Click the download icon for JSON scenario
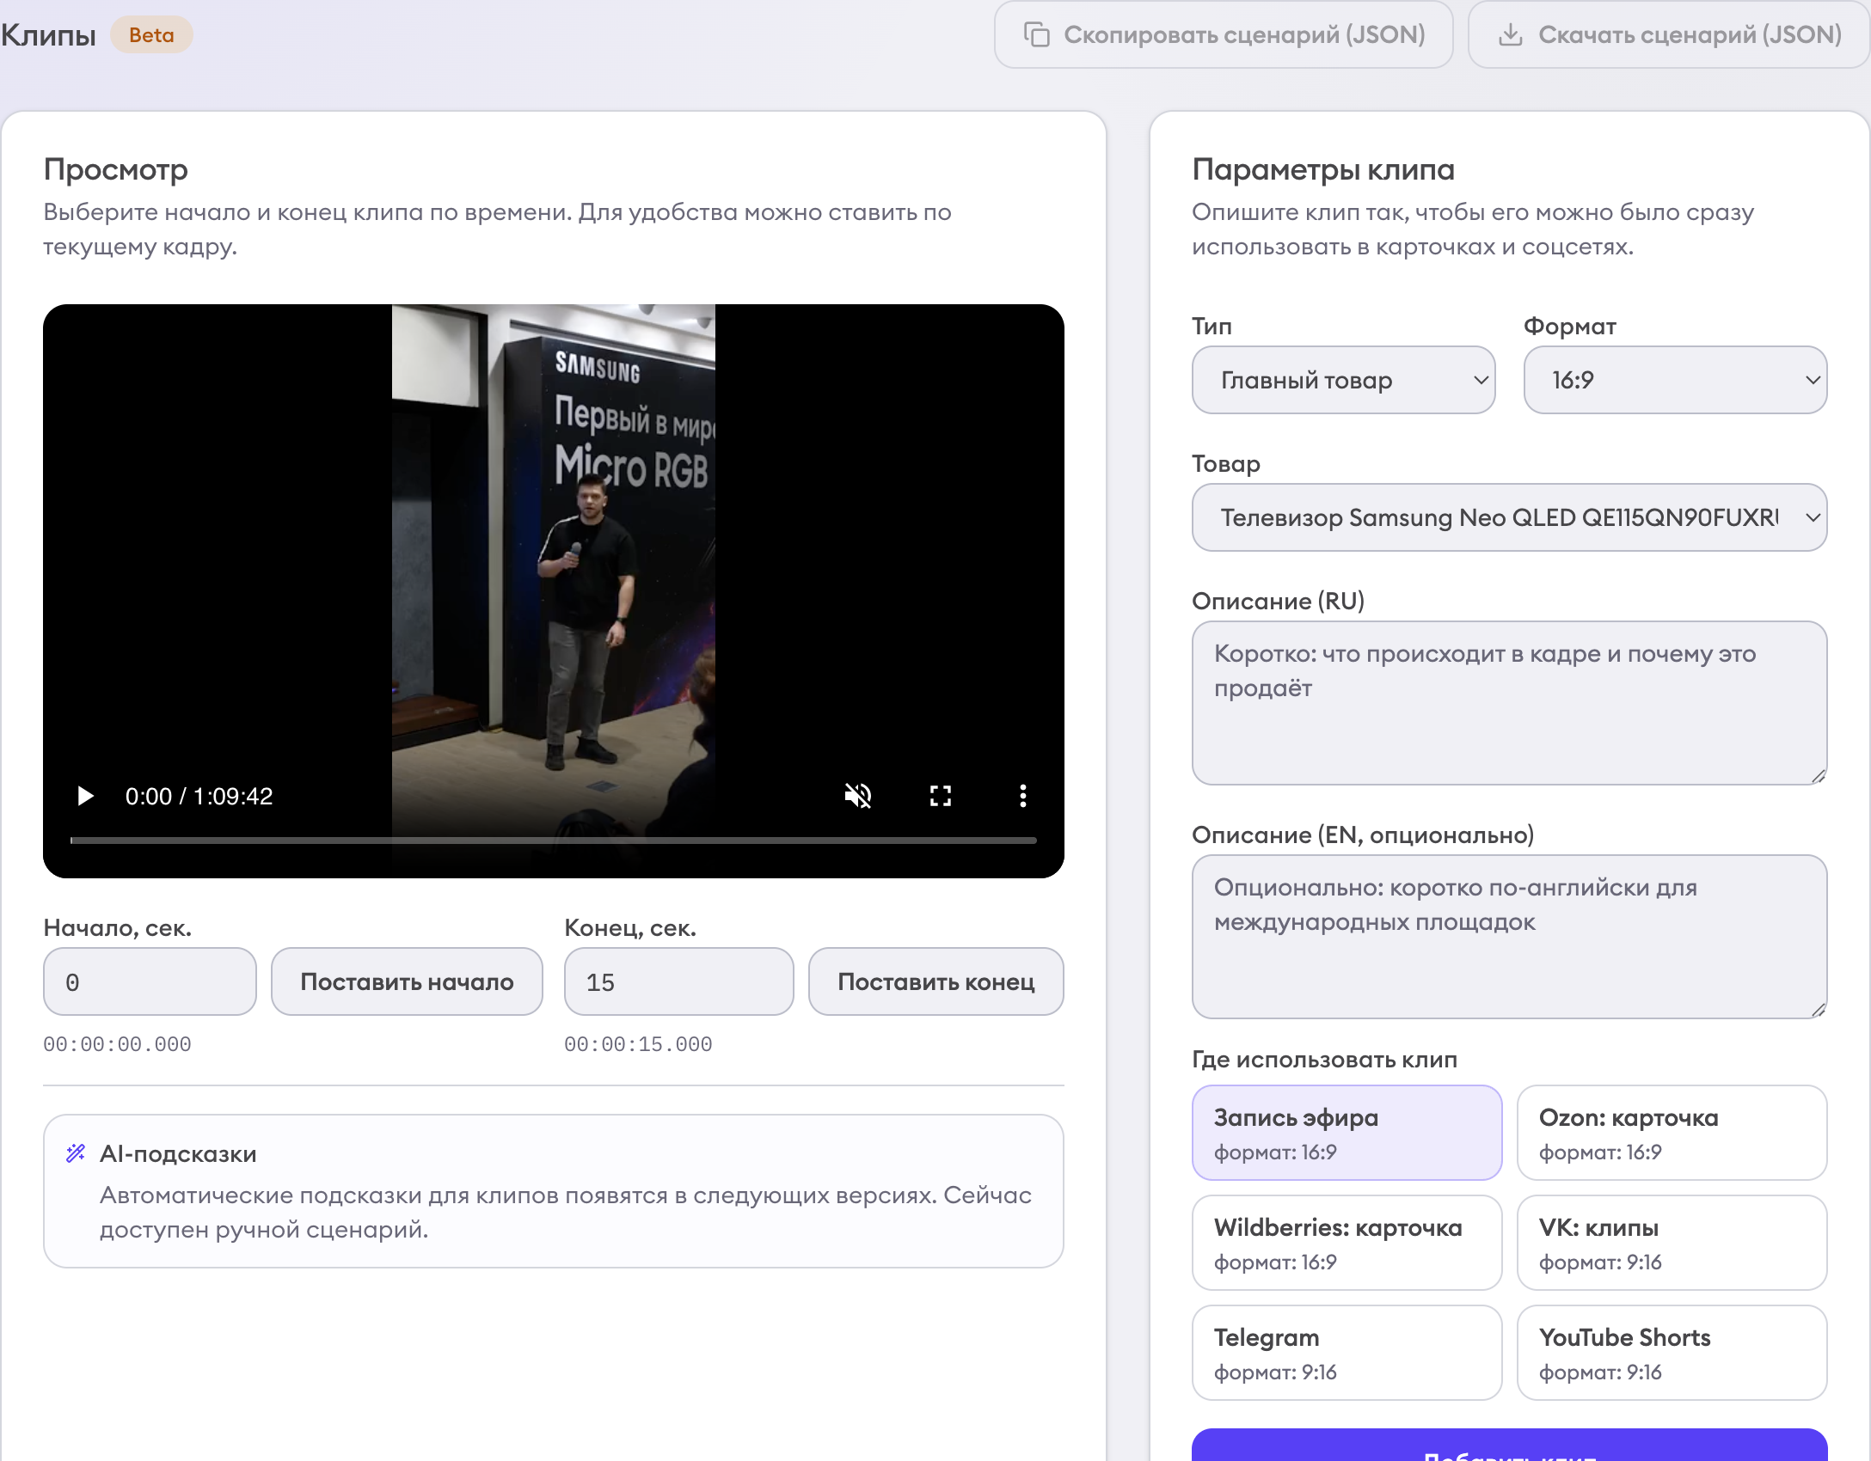This screenshot has width=1871, height=1461. 1510,34
